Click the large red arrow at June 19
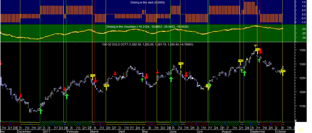The image size is (312, 133). (x=186, y=75)
